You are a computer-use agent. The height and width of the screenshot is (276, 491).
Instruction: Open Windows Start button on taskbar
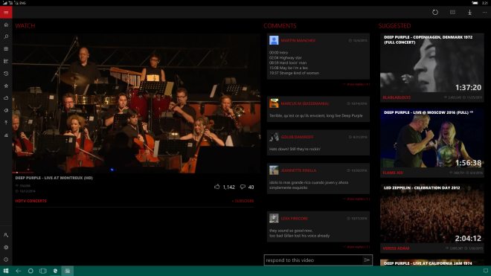pos(6,271)
